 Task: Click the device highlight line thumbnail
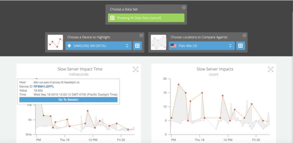click(x=55, y=42)
